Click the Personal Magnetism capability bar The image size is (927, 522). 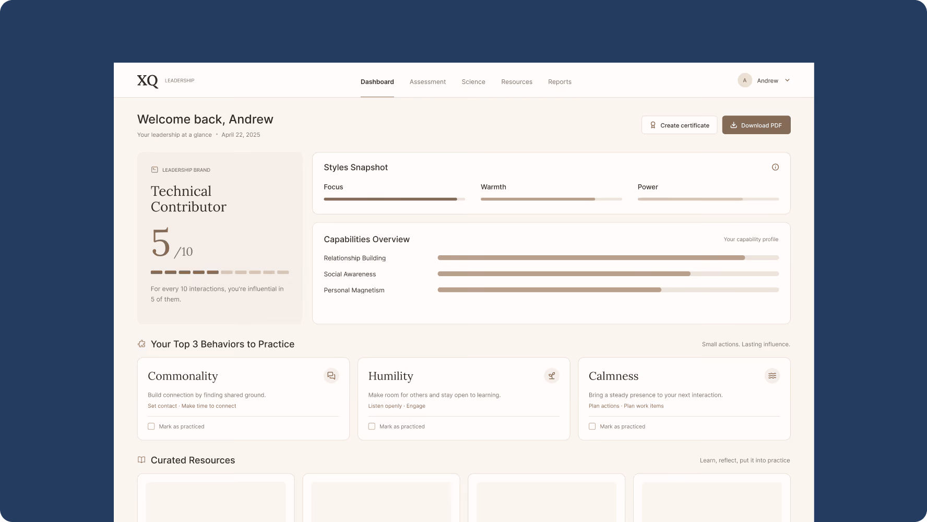coord(608,290)
